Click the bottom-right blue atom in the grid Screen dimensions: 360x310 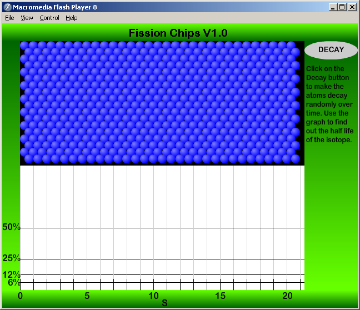coord(295,158)
